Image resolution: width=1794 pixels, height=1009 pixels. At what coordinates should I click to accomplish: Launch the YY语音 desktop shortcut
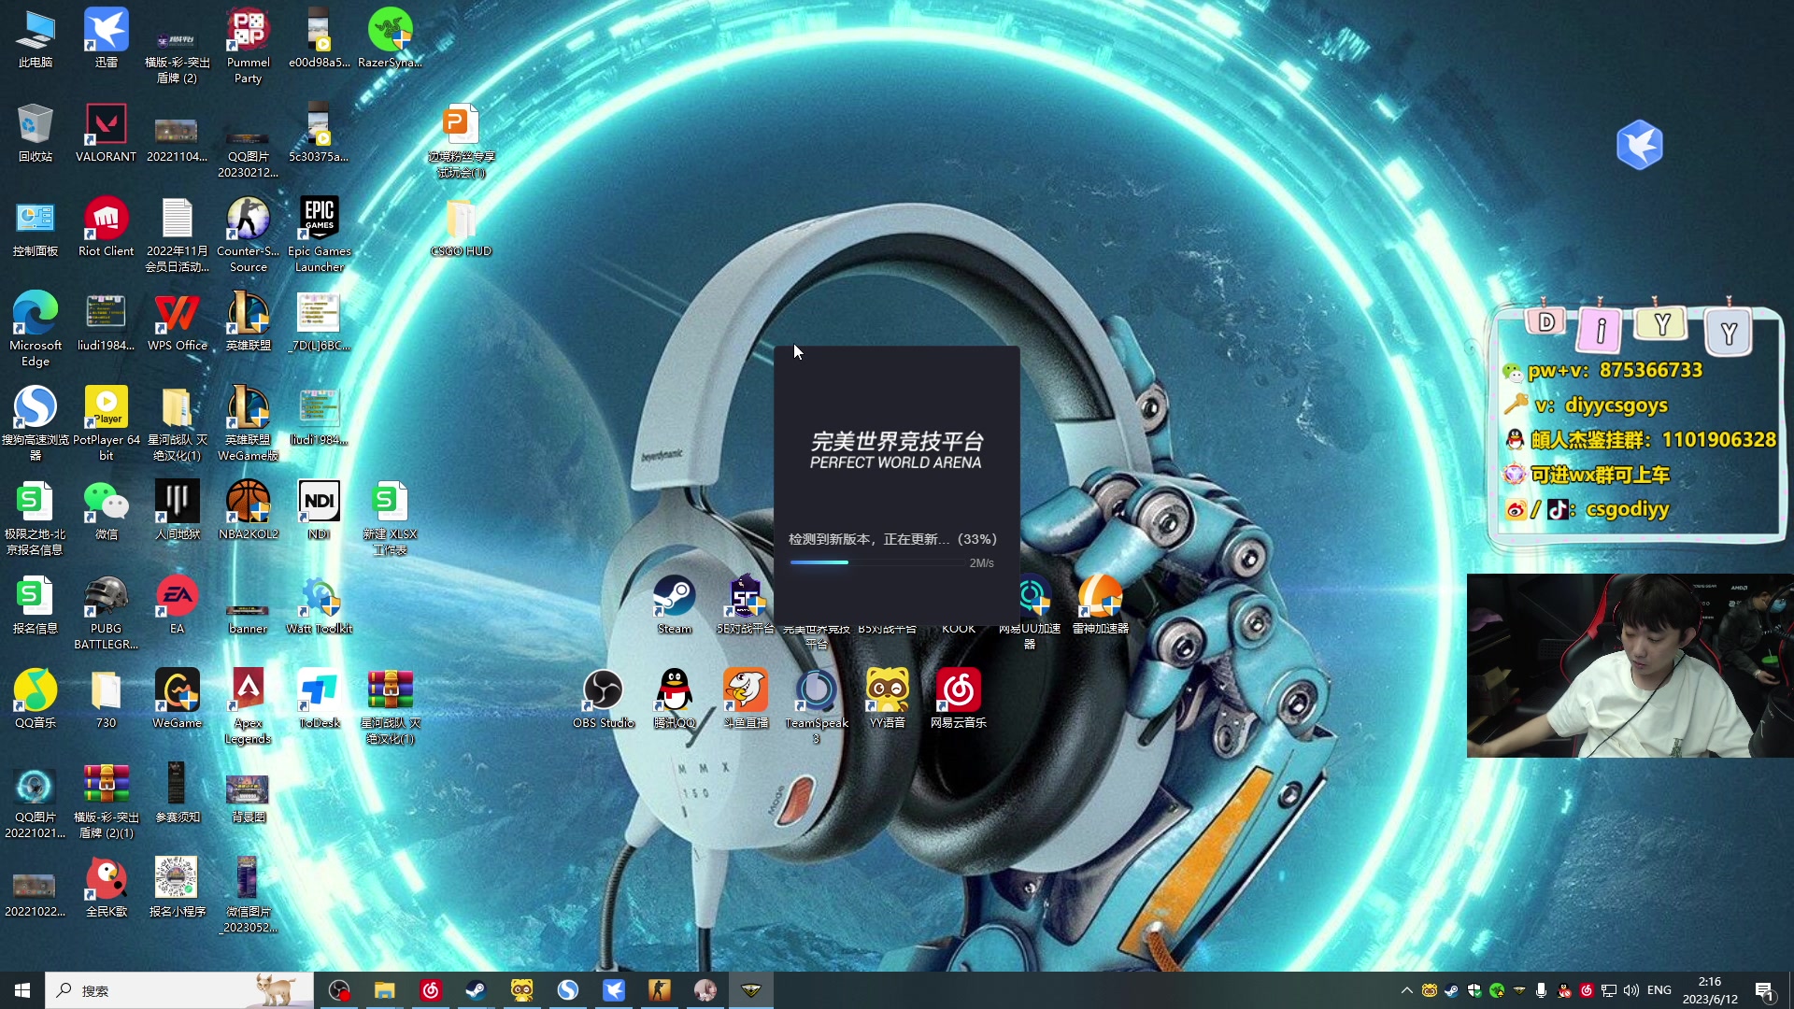[888, 700]
